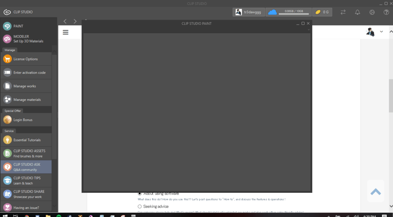
Task: Open the Having an issue? item
Action: (26, 207)
